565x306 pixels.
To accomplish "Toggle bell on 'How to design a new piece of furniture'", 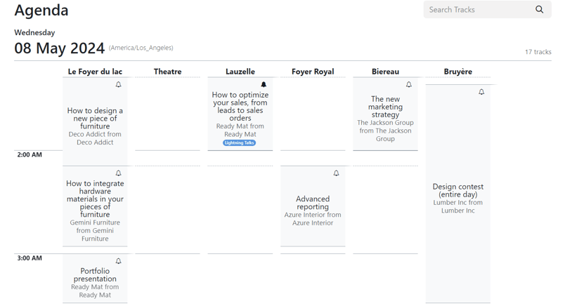I will point(118,85).
